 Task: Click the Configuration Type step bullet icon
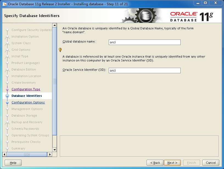coord(7,89)
